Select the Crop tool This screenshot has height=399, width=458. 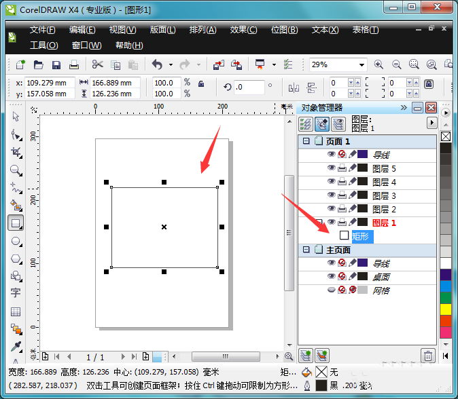[x=16, y=153]
